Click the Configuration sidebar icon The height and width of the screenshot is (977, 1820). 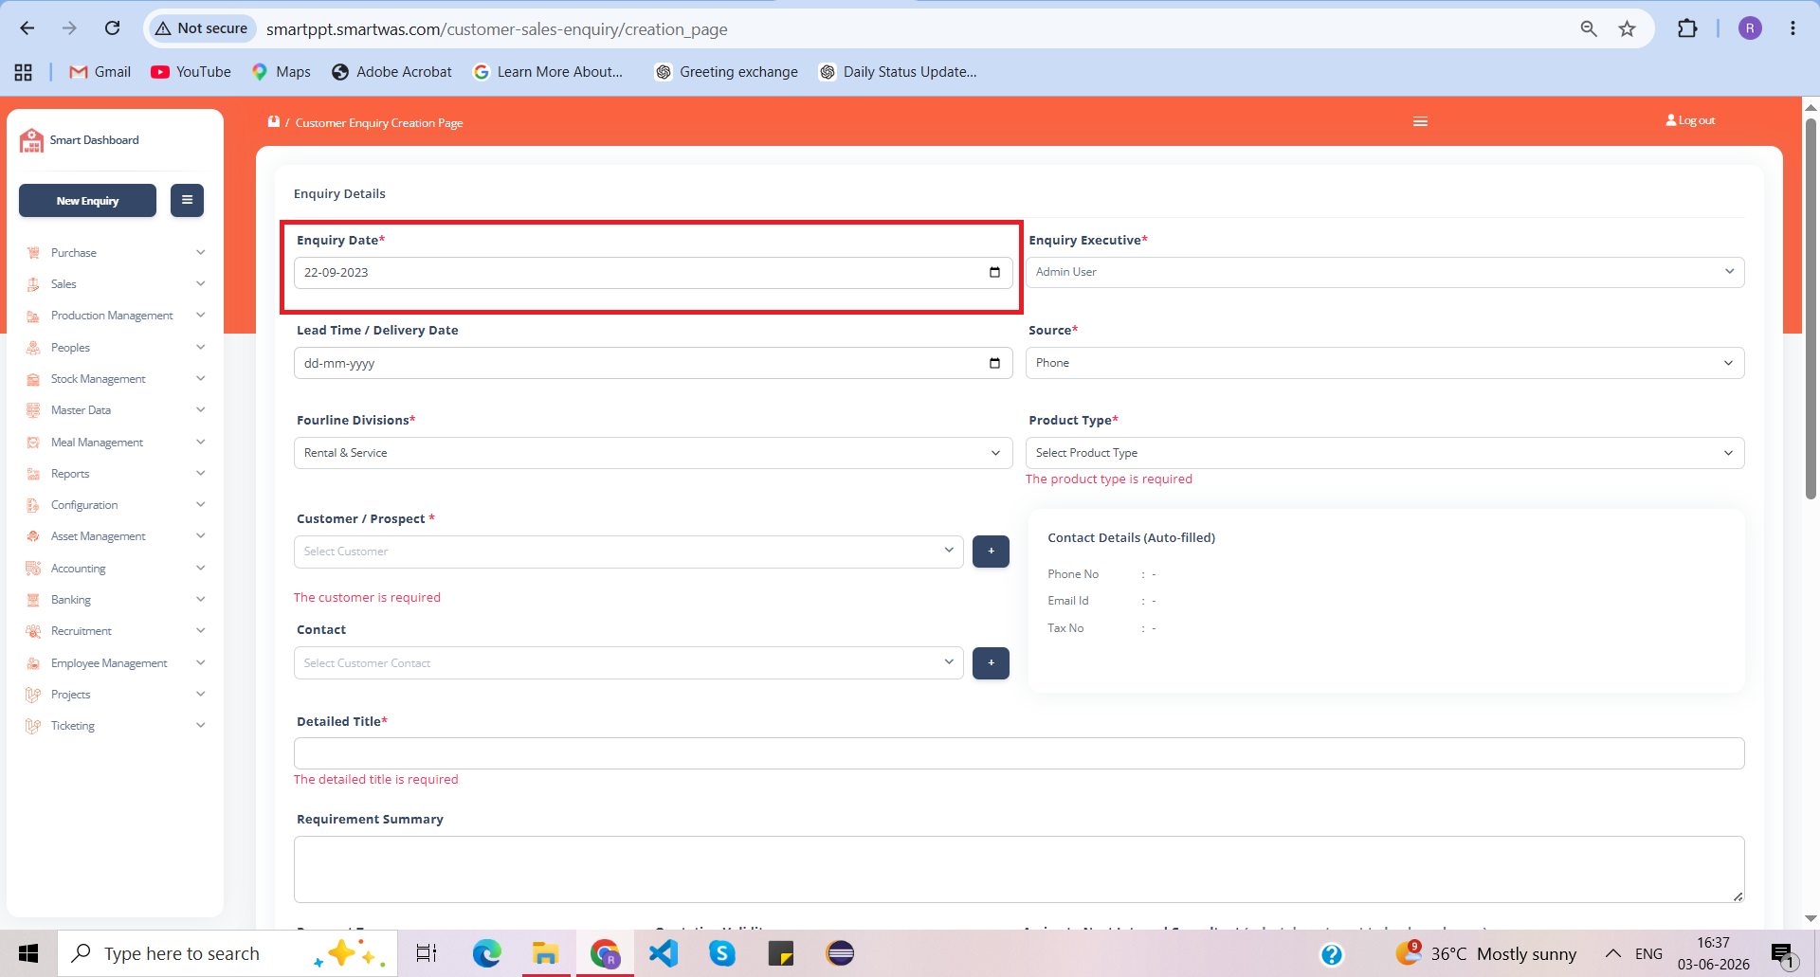(33, 505)
